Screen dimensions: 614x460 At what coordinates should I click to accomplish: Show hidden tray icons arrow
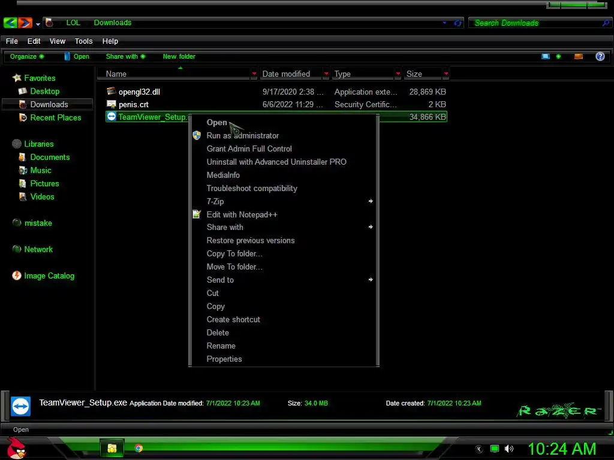click(x=478, y=449)
